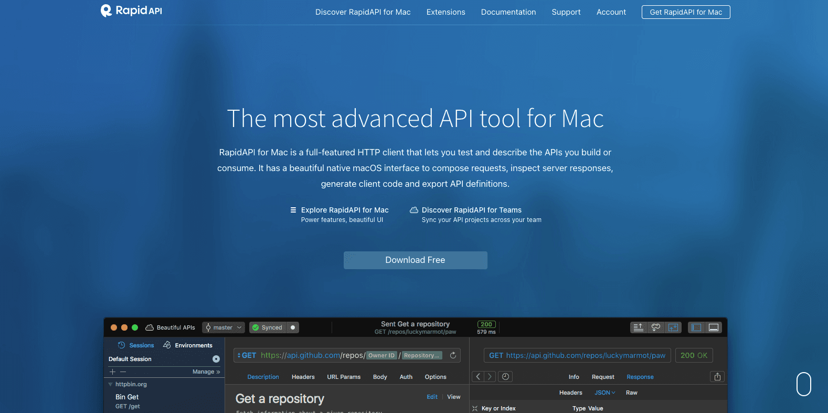This screenshot has width=828, height=413.
Task: Remove session with minus button
Action: click(x=123, y=372)
